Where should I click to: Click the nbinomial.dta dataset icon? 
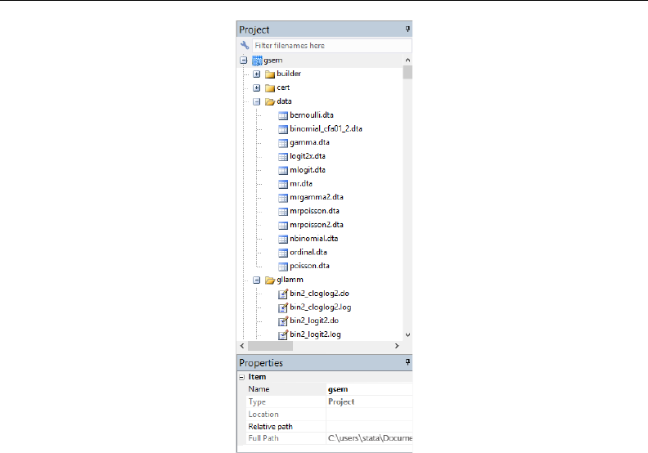point(283,239)
